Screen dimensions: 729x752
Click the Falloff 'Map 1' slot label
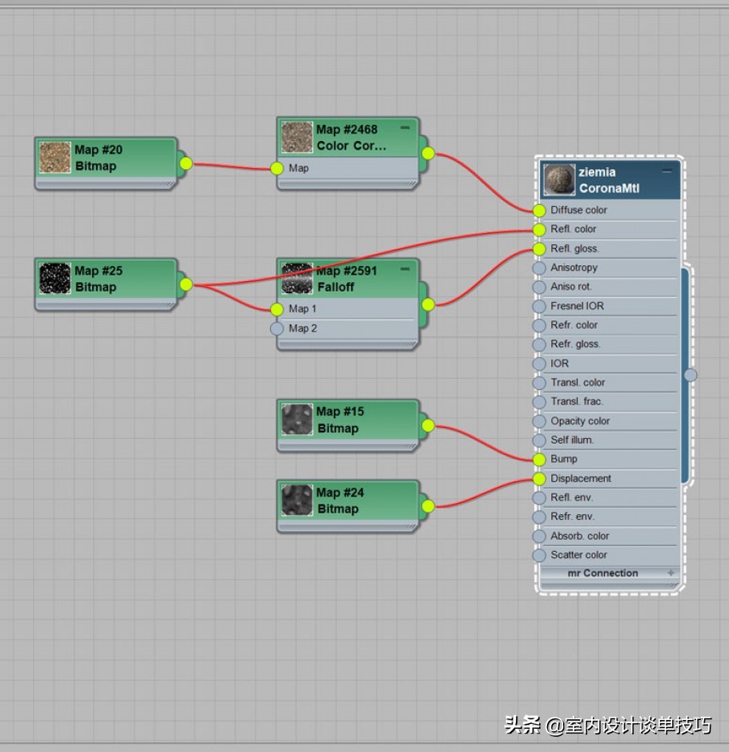[x=303, y=309]
